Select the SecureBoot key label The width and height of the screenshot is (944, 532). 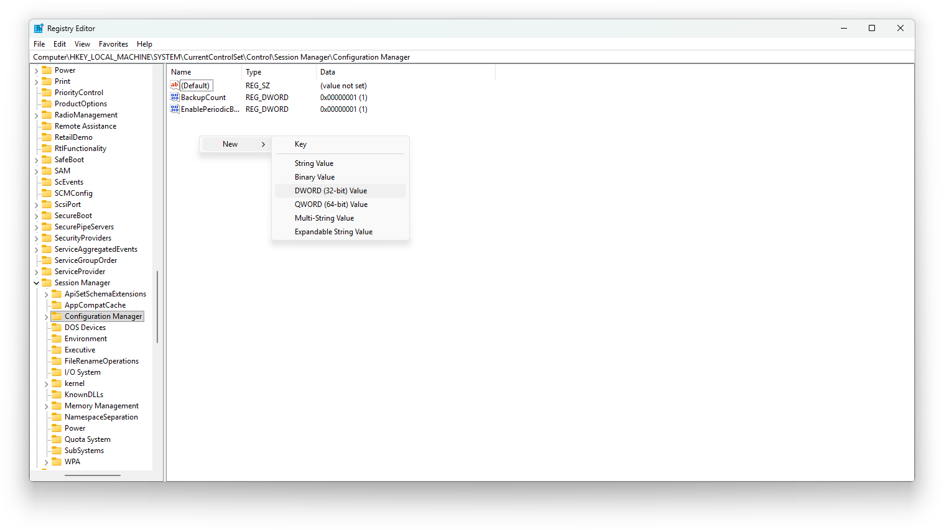73,216
